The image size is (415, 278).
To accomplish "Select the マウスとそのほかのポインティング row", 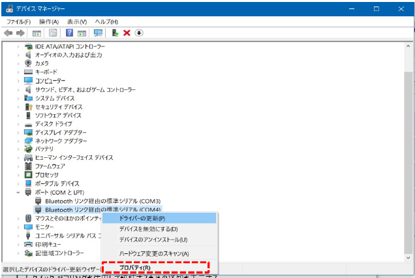I will coord(69,219).
